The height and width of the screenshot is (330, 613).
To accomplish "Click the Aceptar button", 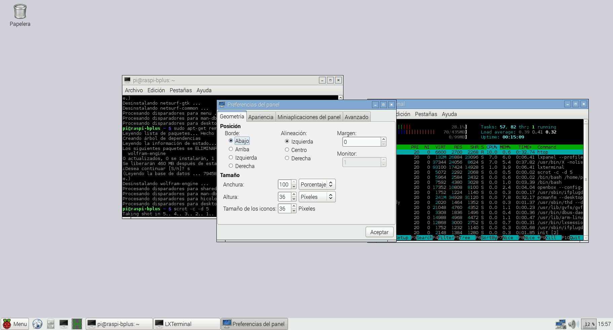I will click(379, 232).
